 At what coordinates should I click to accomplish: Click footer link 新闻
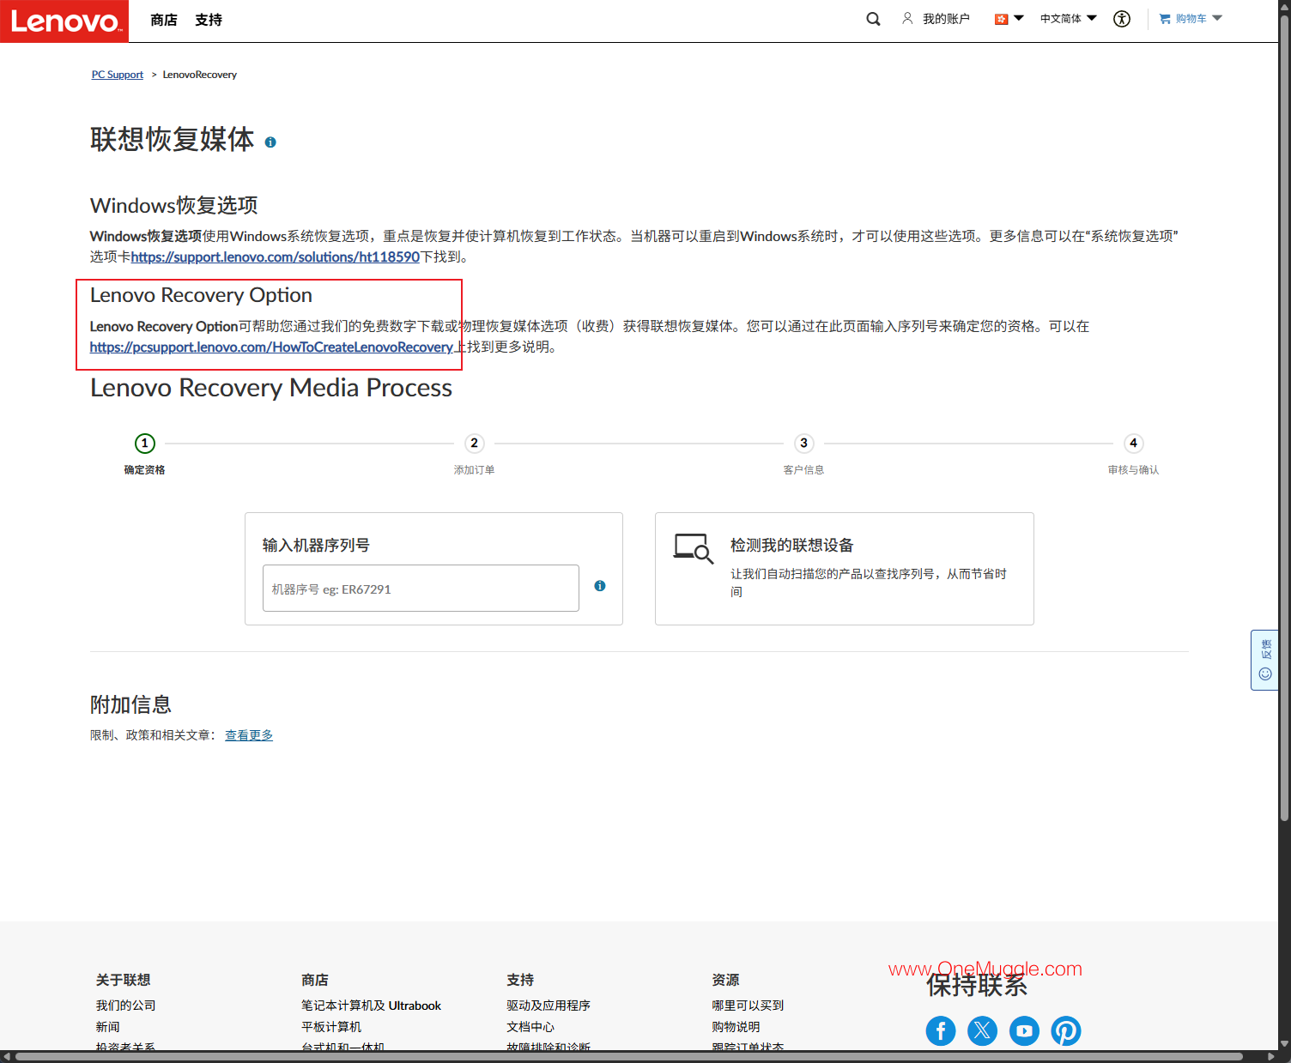click(108, 1027)
